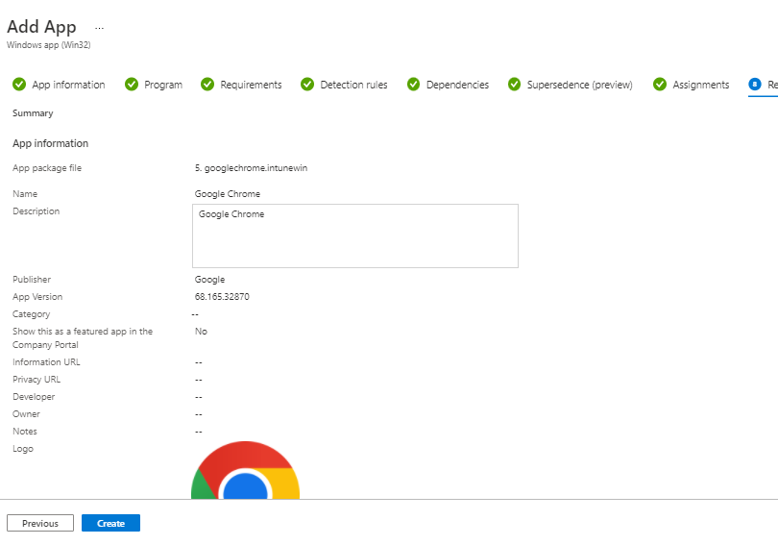
Task: Click the Name value 'Google Chrome'
Action: click(228, 194)
